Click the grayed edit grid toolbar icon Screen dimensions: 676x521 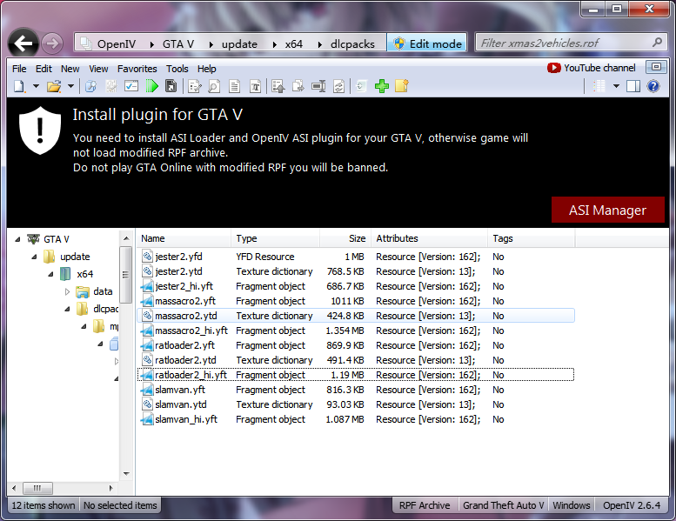[x=111, y=87]
